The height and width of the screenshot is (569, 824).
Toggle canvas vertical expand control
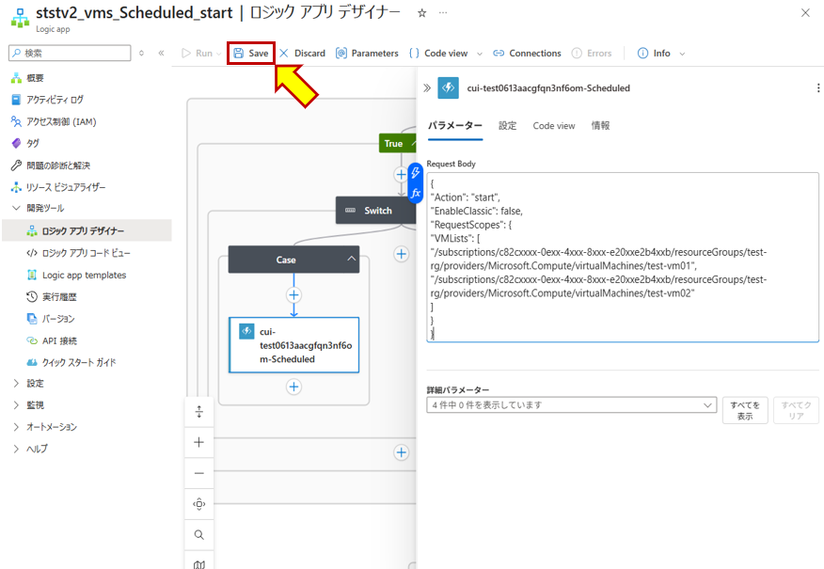pos(199,411)
